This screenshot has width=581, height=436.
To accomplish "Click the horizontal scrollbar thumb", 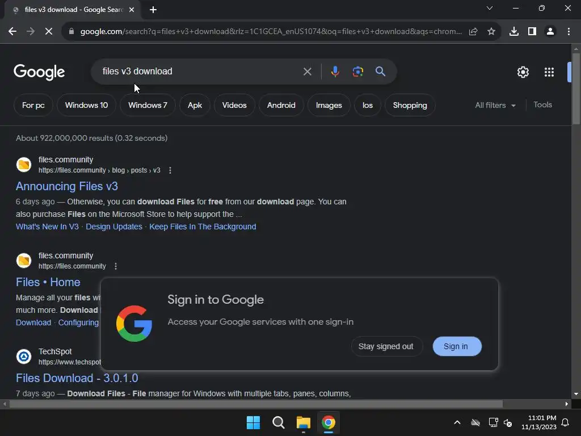I will pyautogui.click(x=256, y=404).
